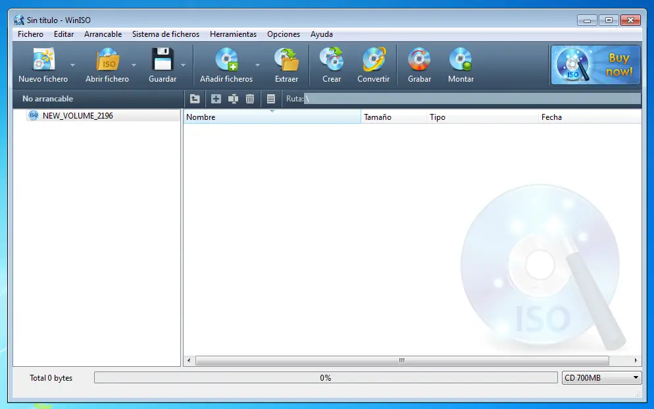Sort by the Nombre column header
Screen dimensions: 654x409
pos(272,117)
